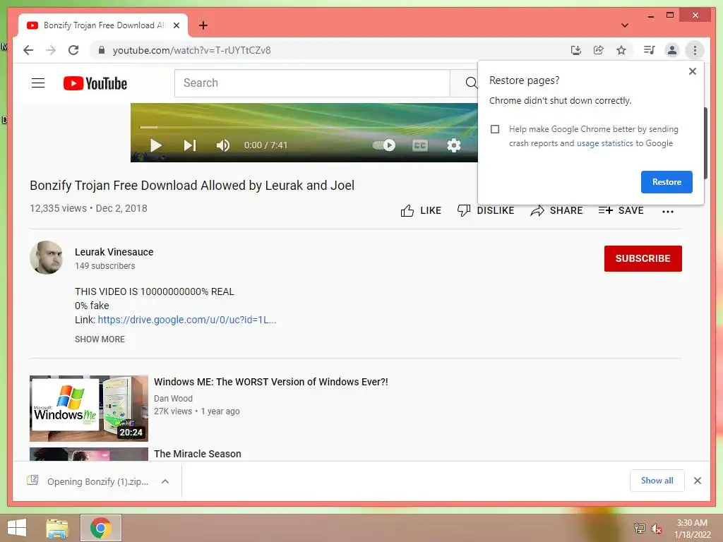Image resolution: width=723 pixels, height=542 pixels.
Task: Mute the video with the speaker icon
Action: [222, 145]
